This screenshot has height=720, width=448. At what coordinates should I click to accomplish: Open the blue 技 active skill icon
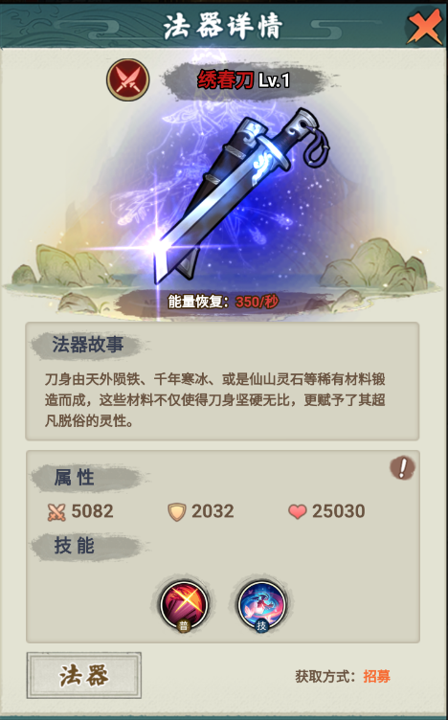(x=262, y=605)
